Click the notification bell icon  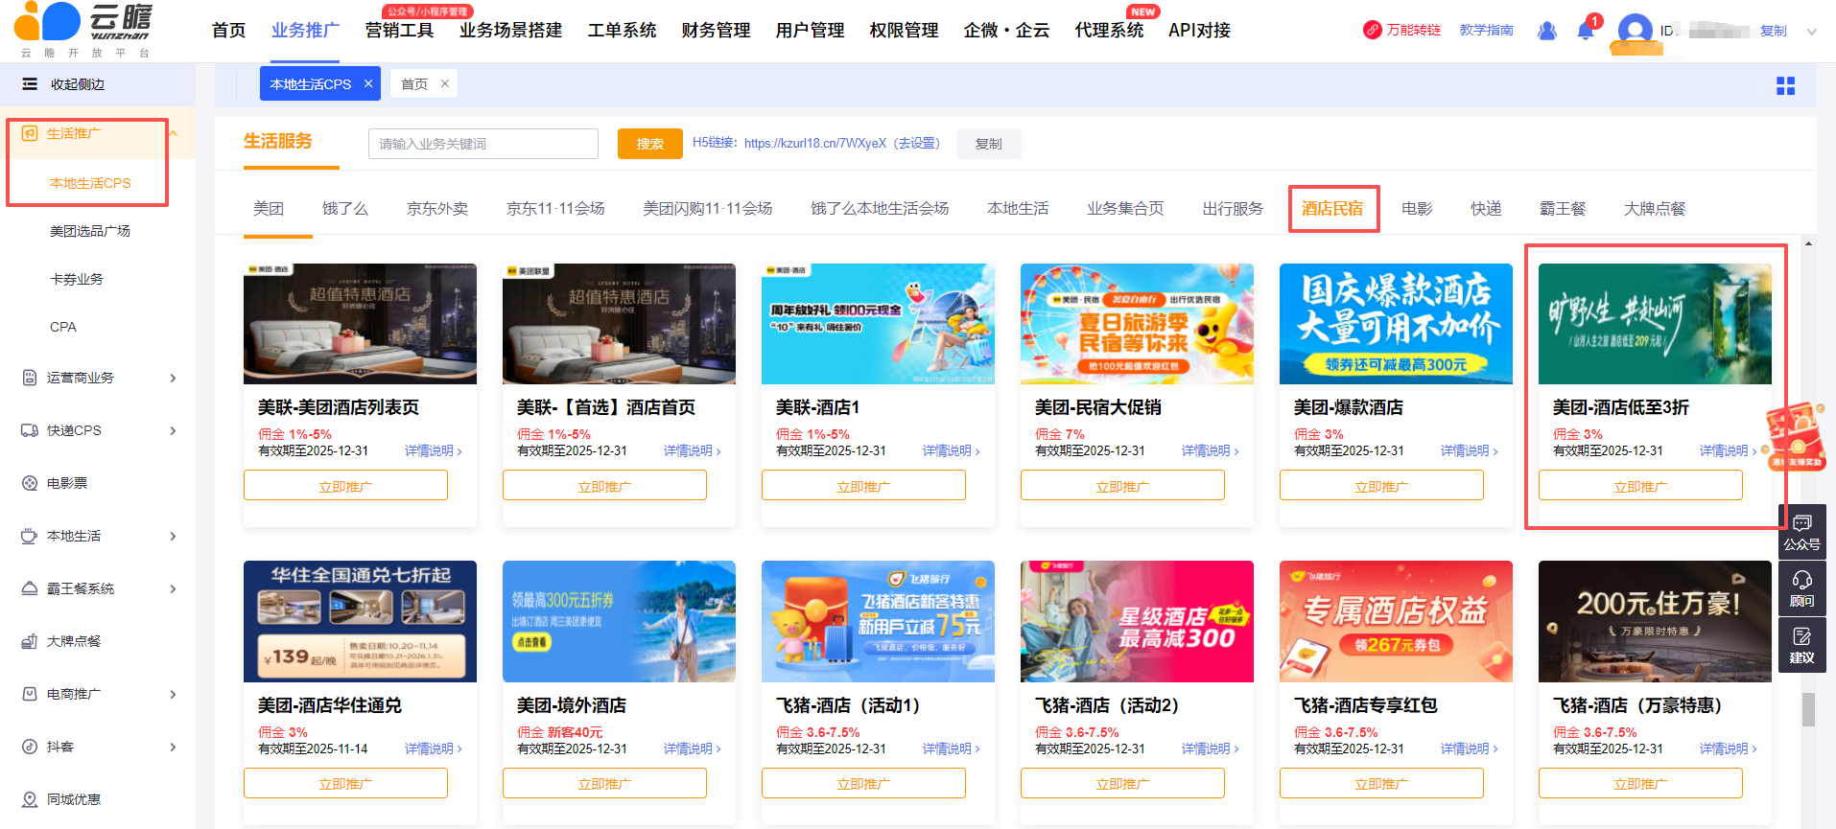click(x=1585, y=31)
